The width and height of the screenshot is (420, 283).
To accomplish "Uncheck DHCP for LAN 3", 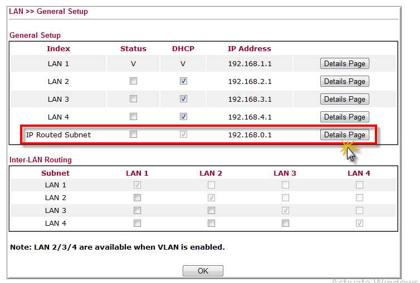I will pyautogui.click(x=183, y=99).
